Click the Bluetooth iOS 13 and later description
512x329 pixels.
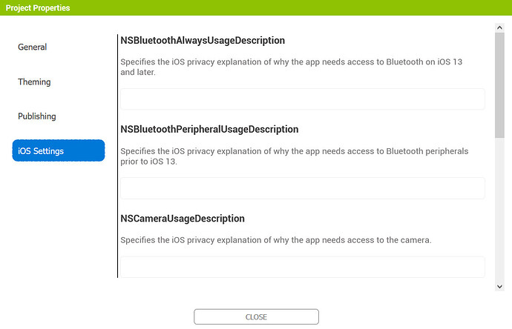tap(291, 67)
